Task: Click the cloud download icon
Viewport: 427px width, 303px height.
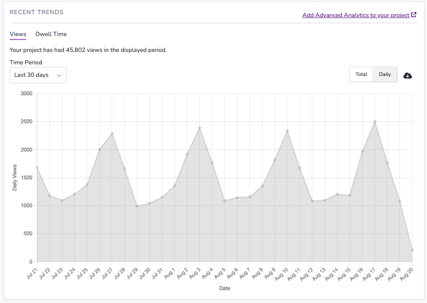Action: point(407,76)
